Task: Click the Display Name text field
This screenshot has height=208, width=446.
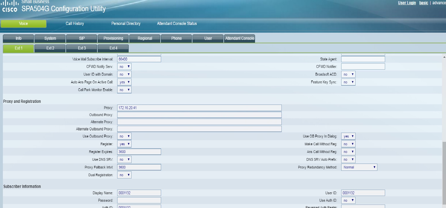Action: click(x=139, y=193)
